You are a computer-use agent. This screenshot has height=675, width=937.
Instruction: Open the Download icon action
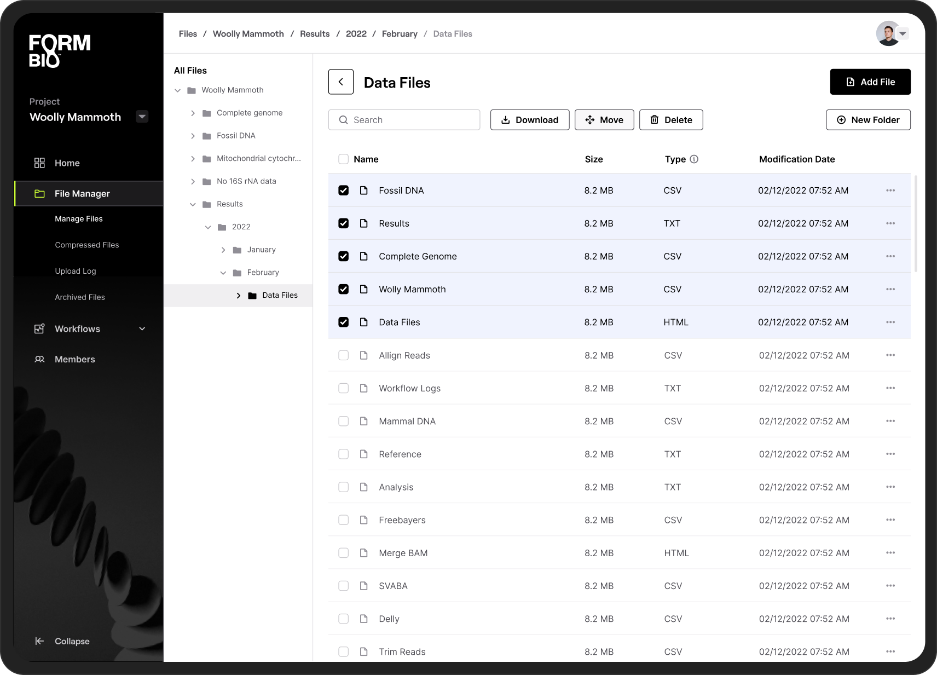pos(506,120)
